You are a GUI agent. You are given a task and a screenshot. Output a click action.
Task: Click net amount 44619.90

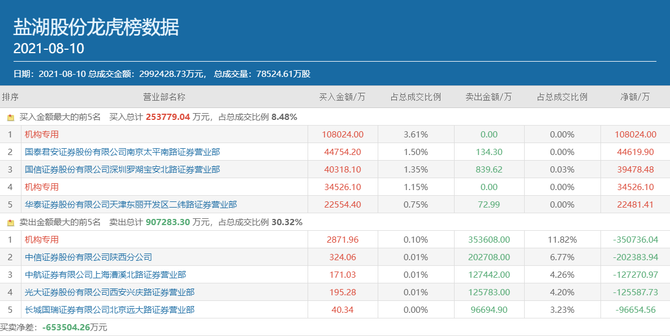636,152
